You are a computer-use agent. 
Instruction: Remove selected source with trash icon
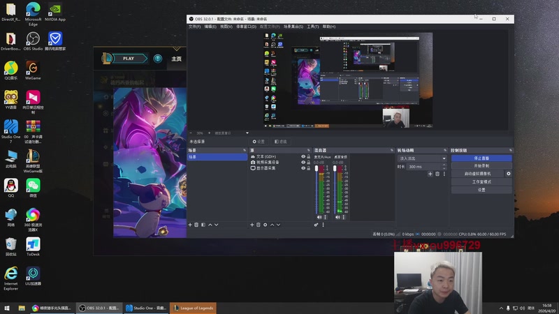coord(259,225)
